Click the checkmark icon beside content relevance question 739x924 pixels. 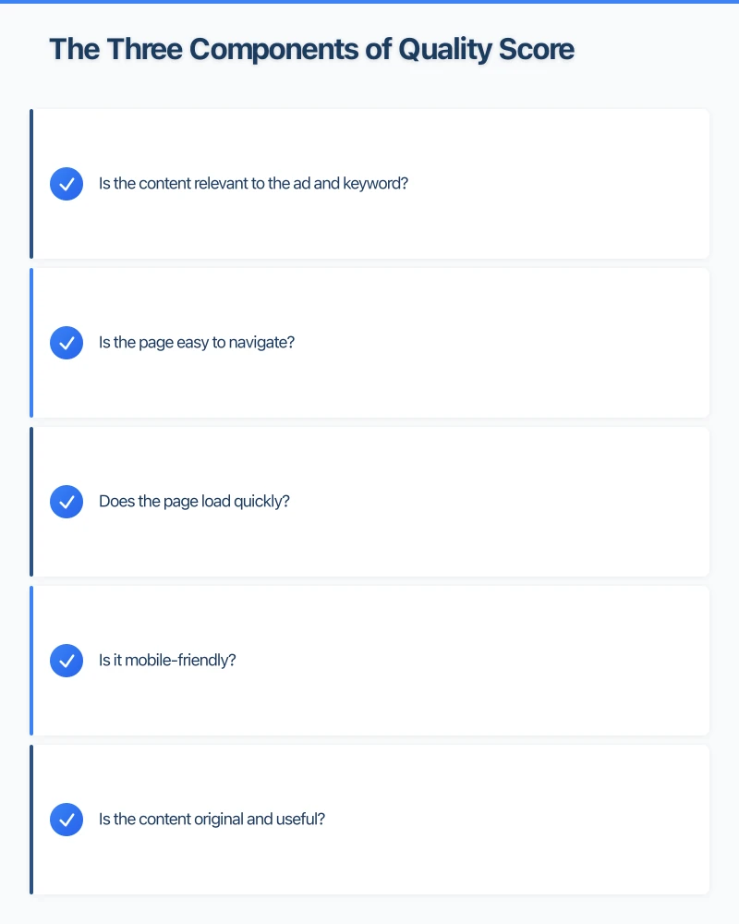67,184
